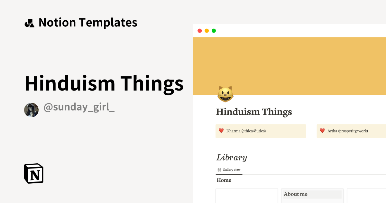
Task: Click the creator's avatar photo
Action: 31,110
